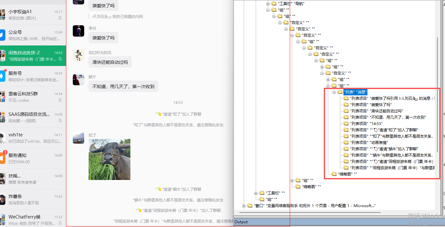Image resolution: width=445 pixels, height=227 pixels.
Task: Click the folder icon of the 14:53 list item
Action: [346, 123]
